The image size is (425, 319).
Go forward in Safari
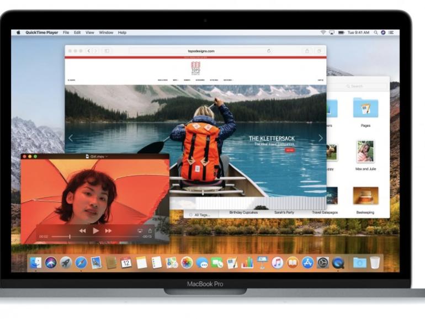pos(95,51)
